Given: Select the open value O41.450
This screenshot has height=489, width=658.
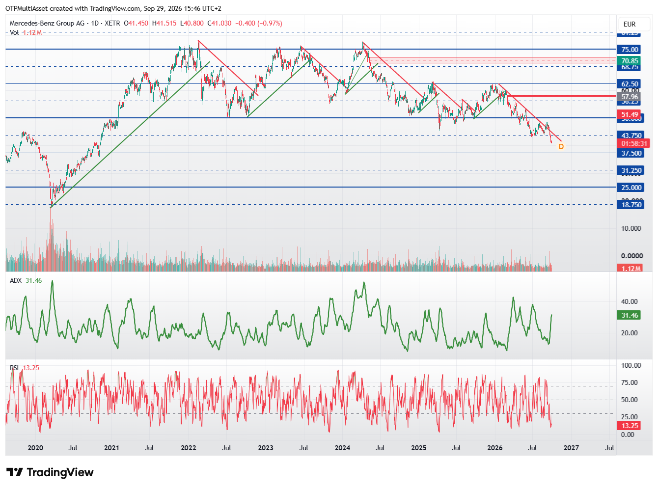Looking at the screenshot, I should point(136,23).
